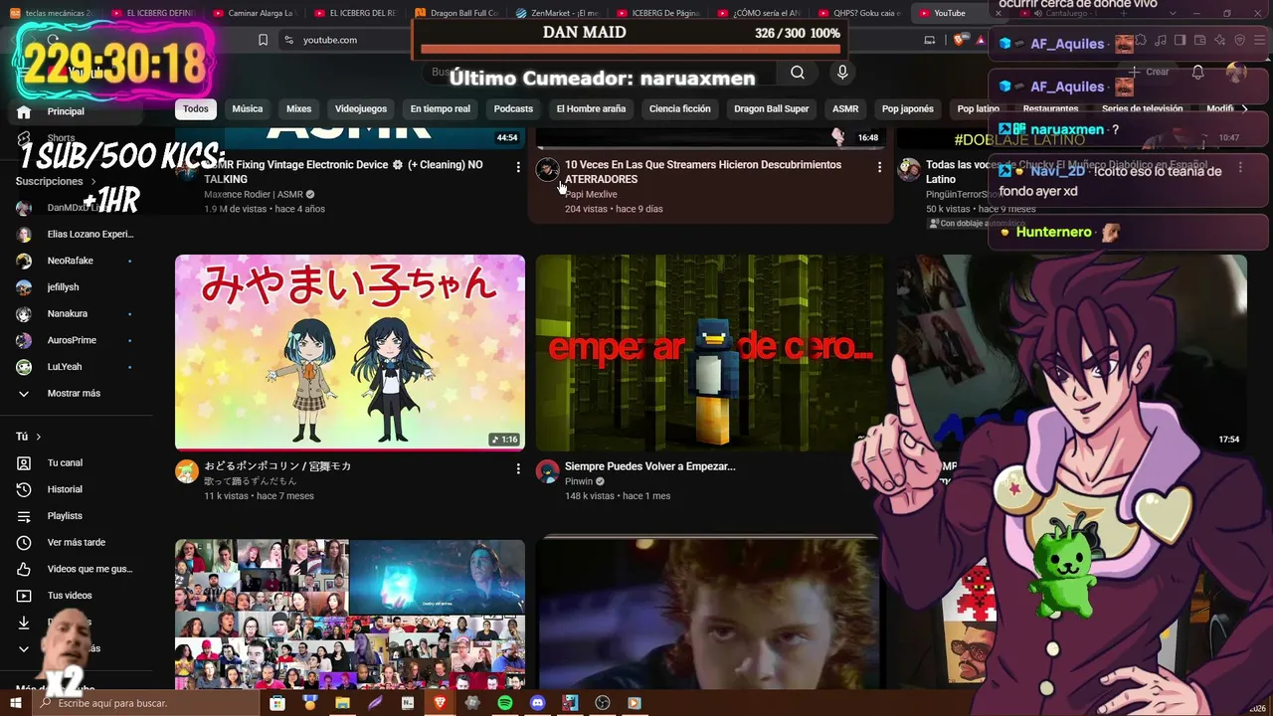Open the Windows Start menu
Screen dimensions: 1273x716
tap(16, 703)
